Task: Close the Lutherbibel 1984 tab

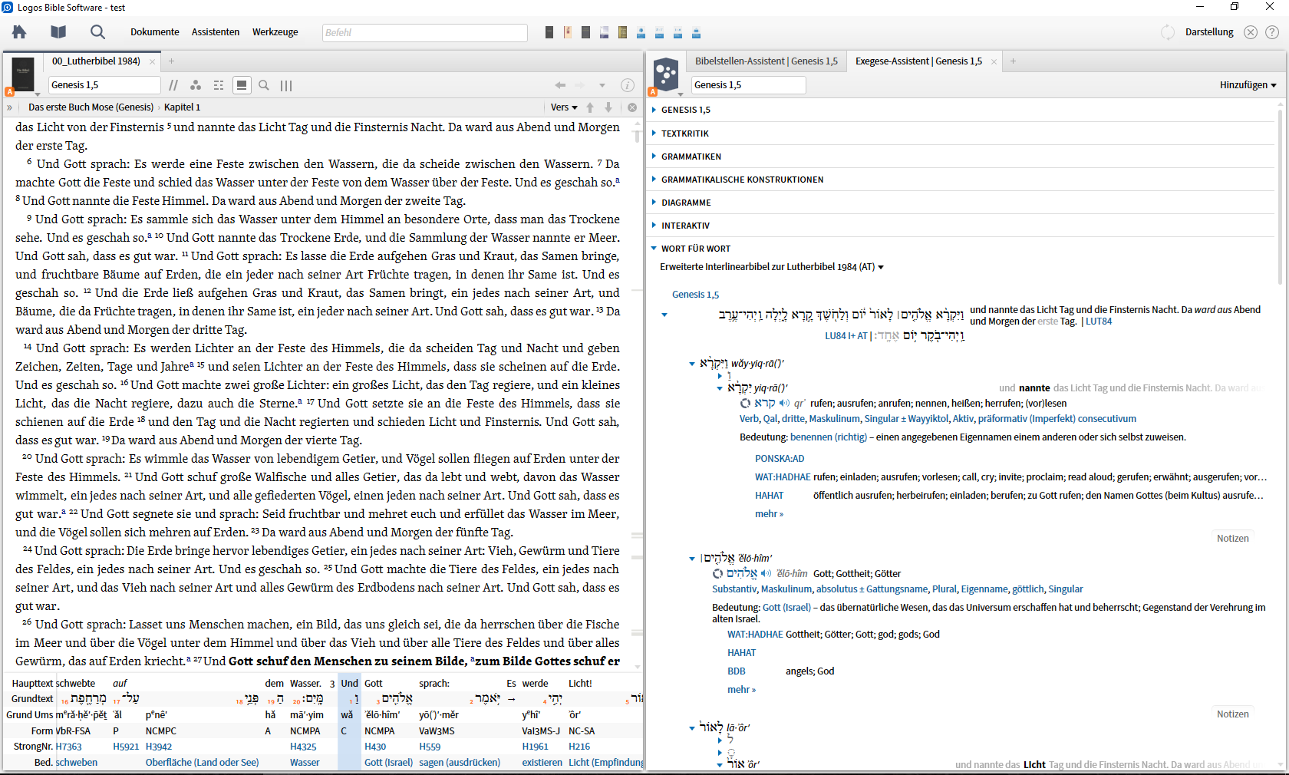Action: pyautogui.click(x=152, y=61)
